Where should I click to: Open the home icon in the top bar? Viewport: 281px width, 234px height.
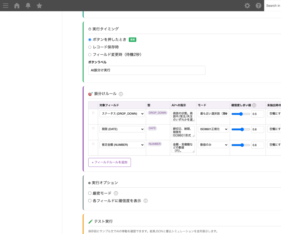16,5
